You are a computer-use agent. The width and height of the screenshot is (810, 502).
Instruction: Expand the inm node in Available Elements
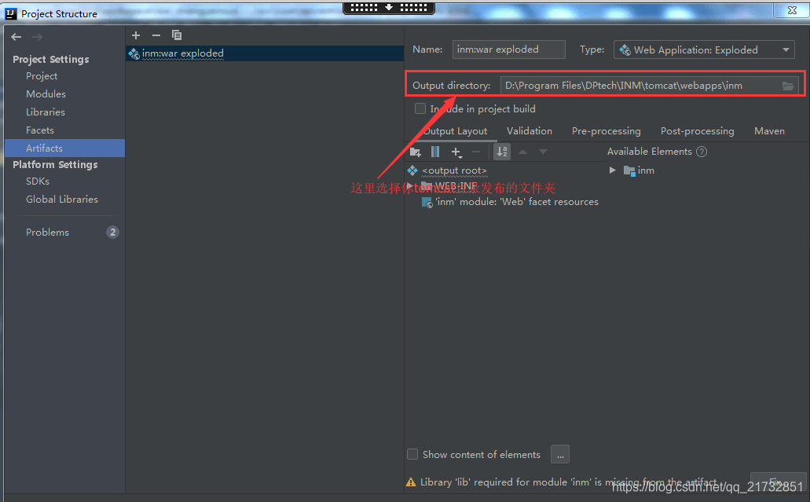(612, 170)
